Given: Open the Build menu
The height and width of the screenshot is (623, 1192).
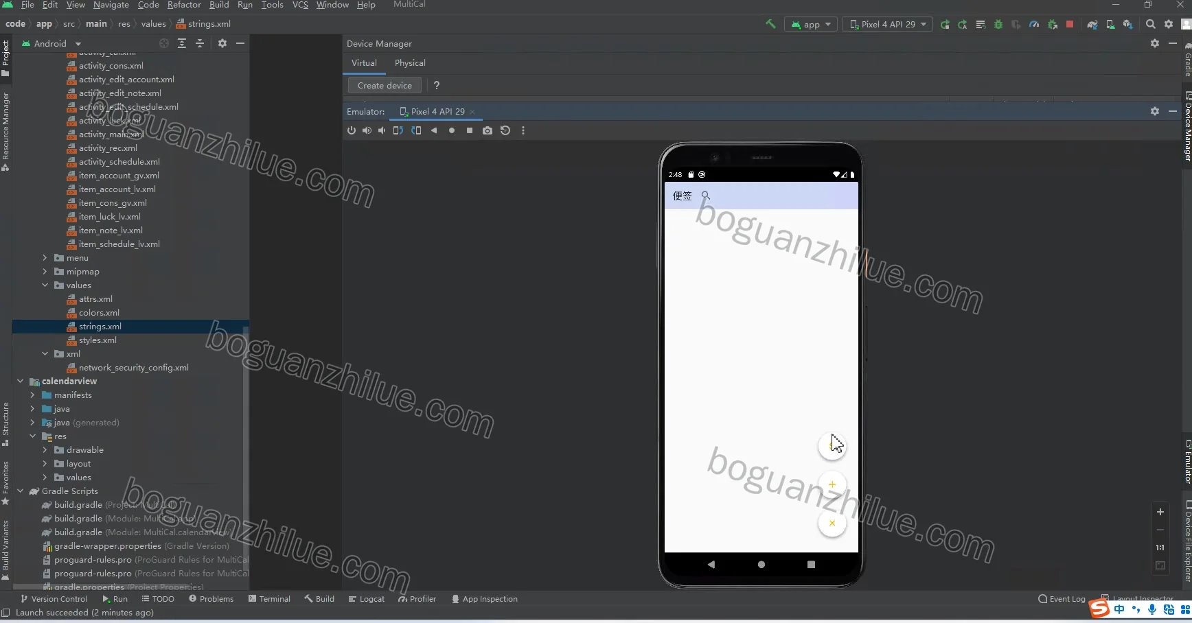Looking at the screenshot, I should coord(219,5).
